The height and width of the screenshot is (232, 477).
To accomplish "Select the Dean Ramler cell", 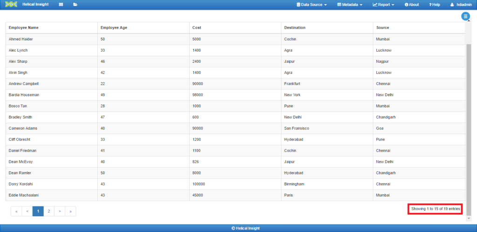I will (52, 173).
